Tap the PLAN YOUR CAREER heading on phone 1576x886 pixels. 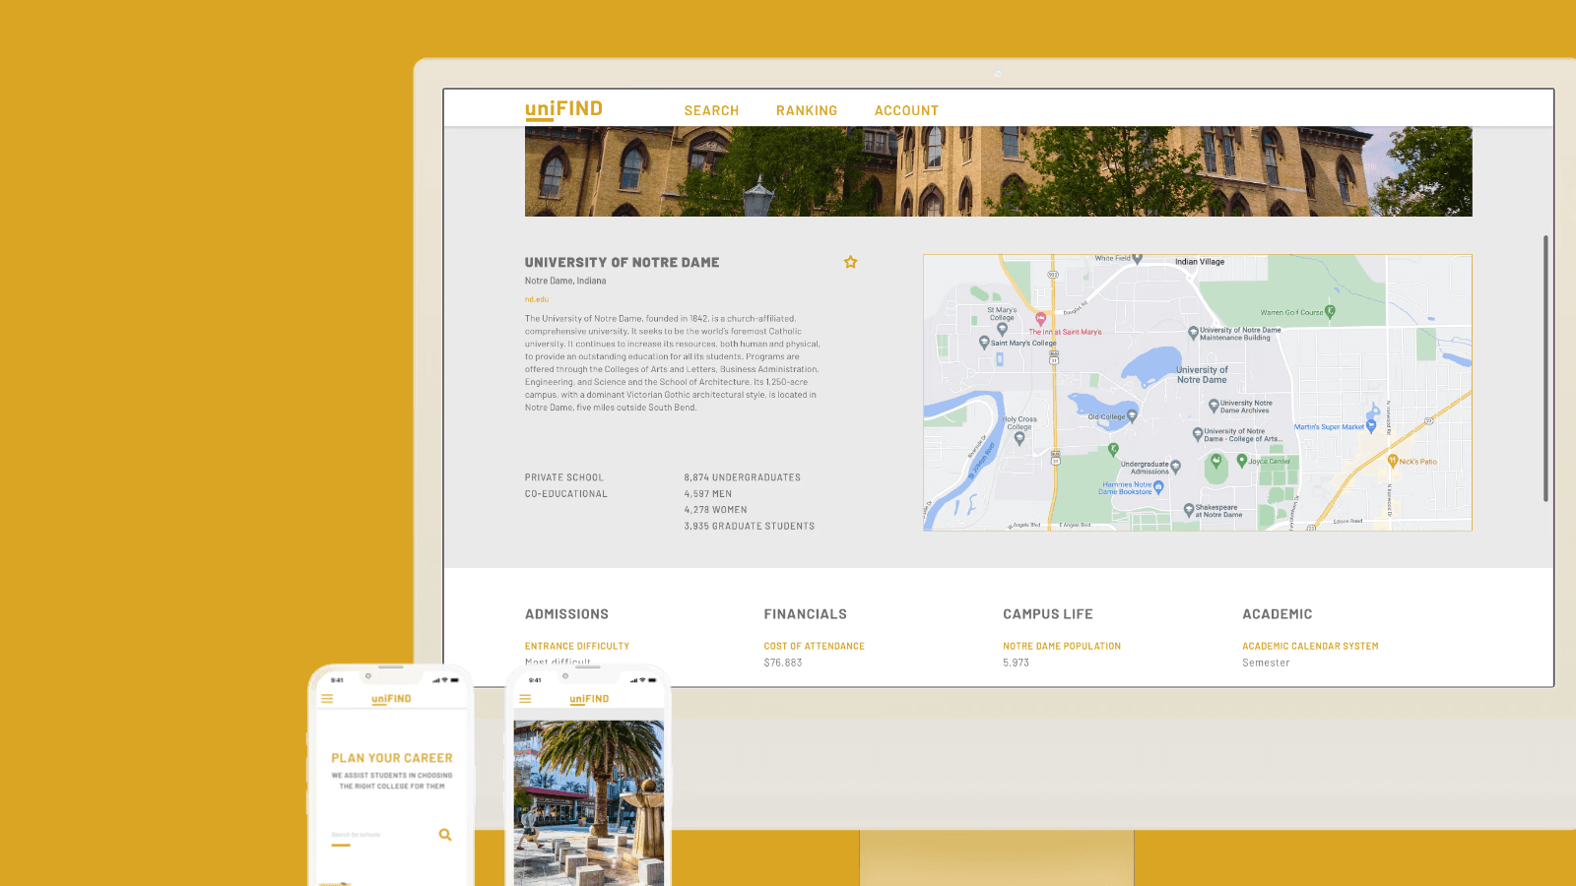pos(392,758)
